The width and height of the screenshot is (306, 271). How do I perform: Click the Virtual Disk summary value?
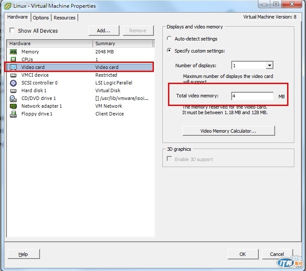click(108, 90)
